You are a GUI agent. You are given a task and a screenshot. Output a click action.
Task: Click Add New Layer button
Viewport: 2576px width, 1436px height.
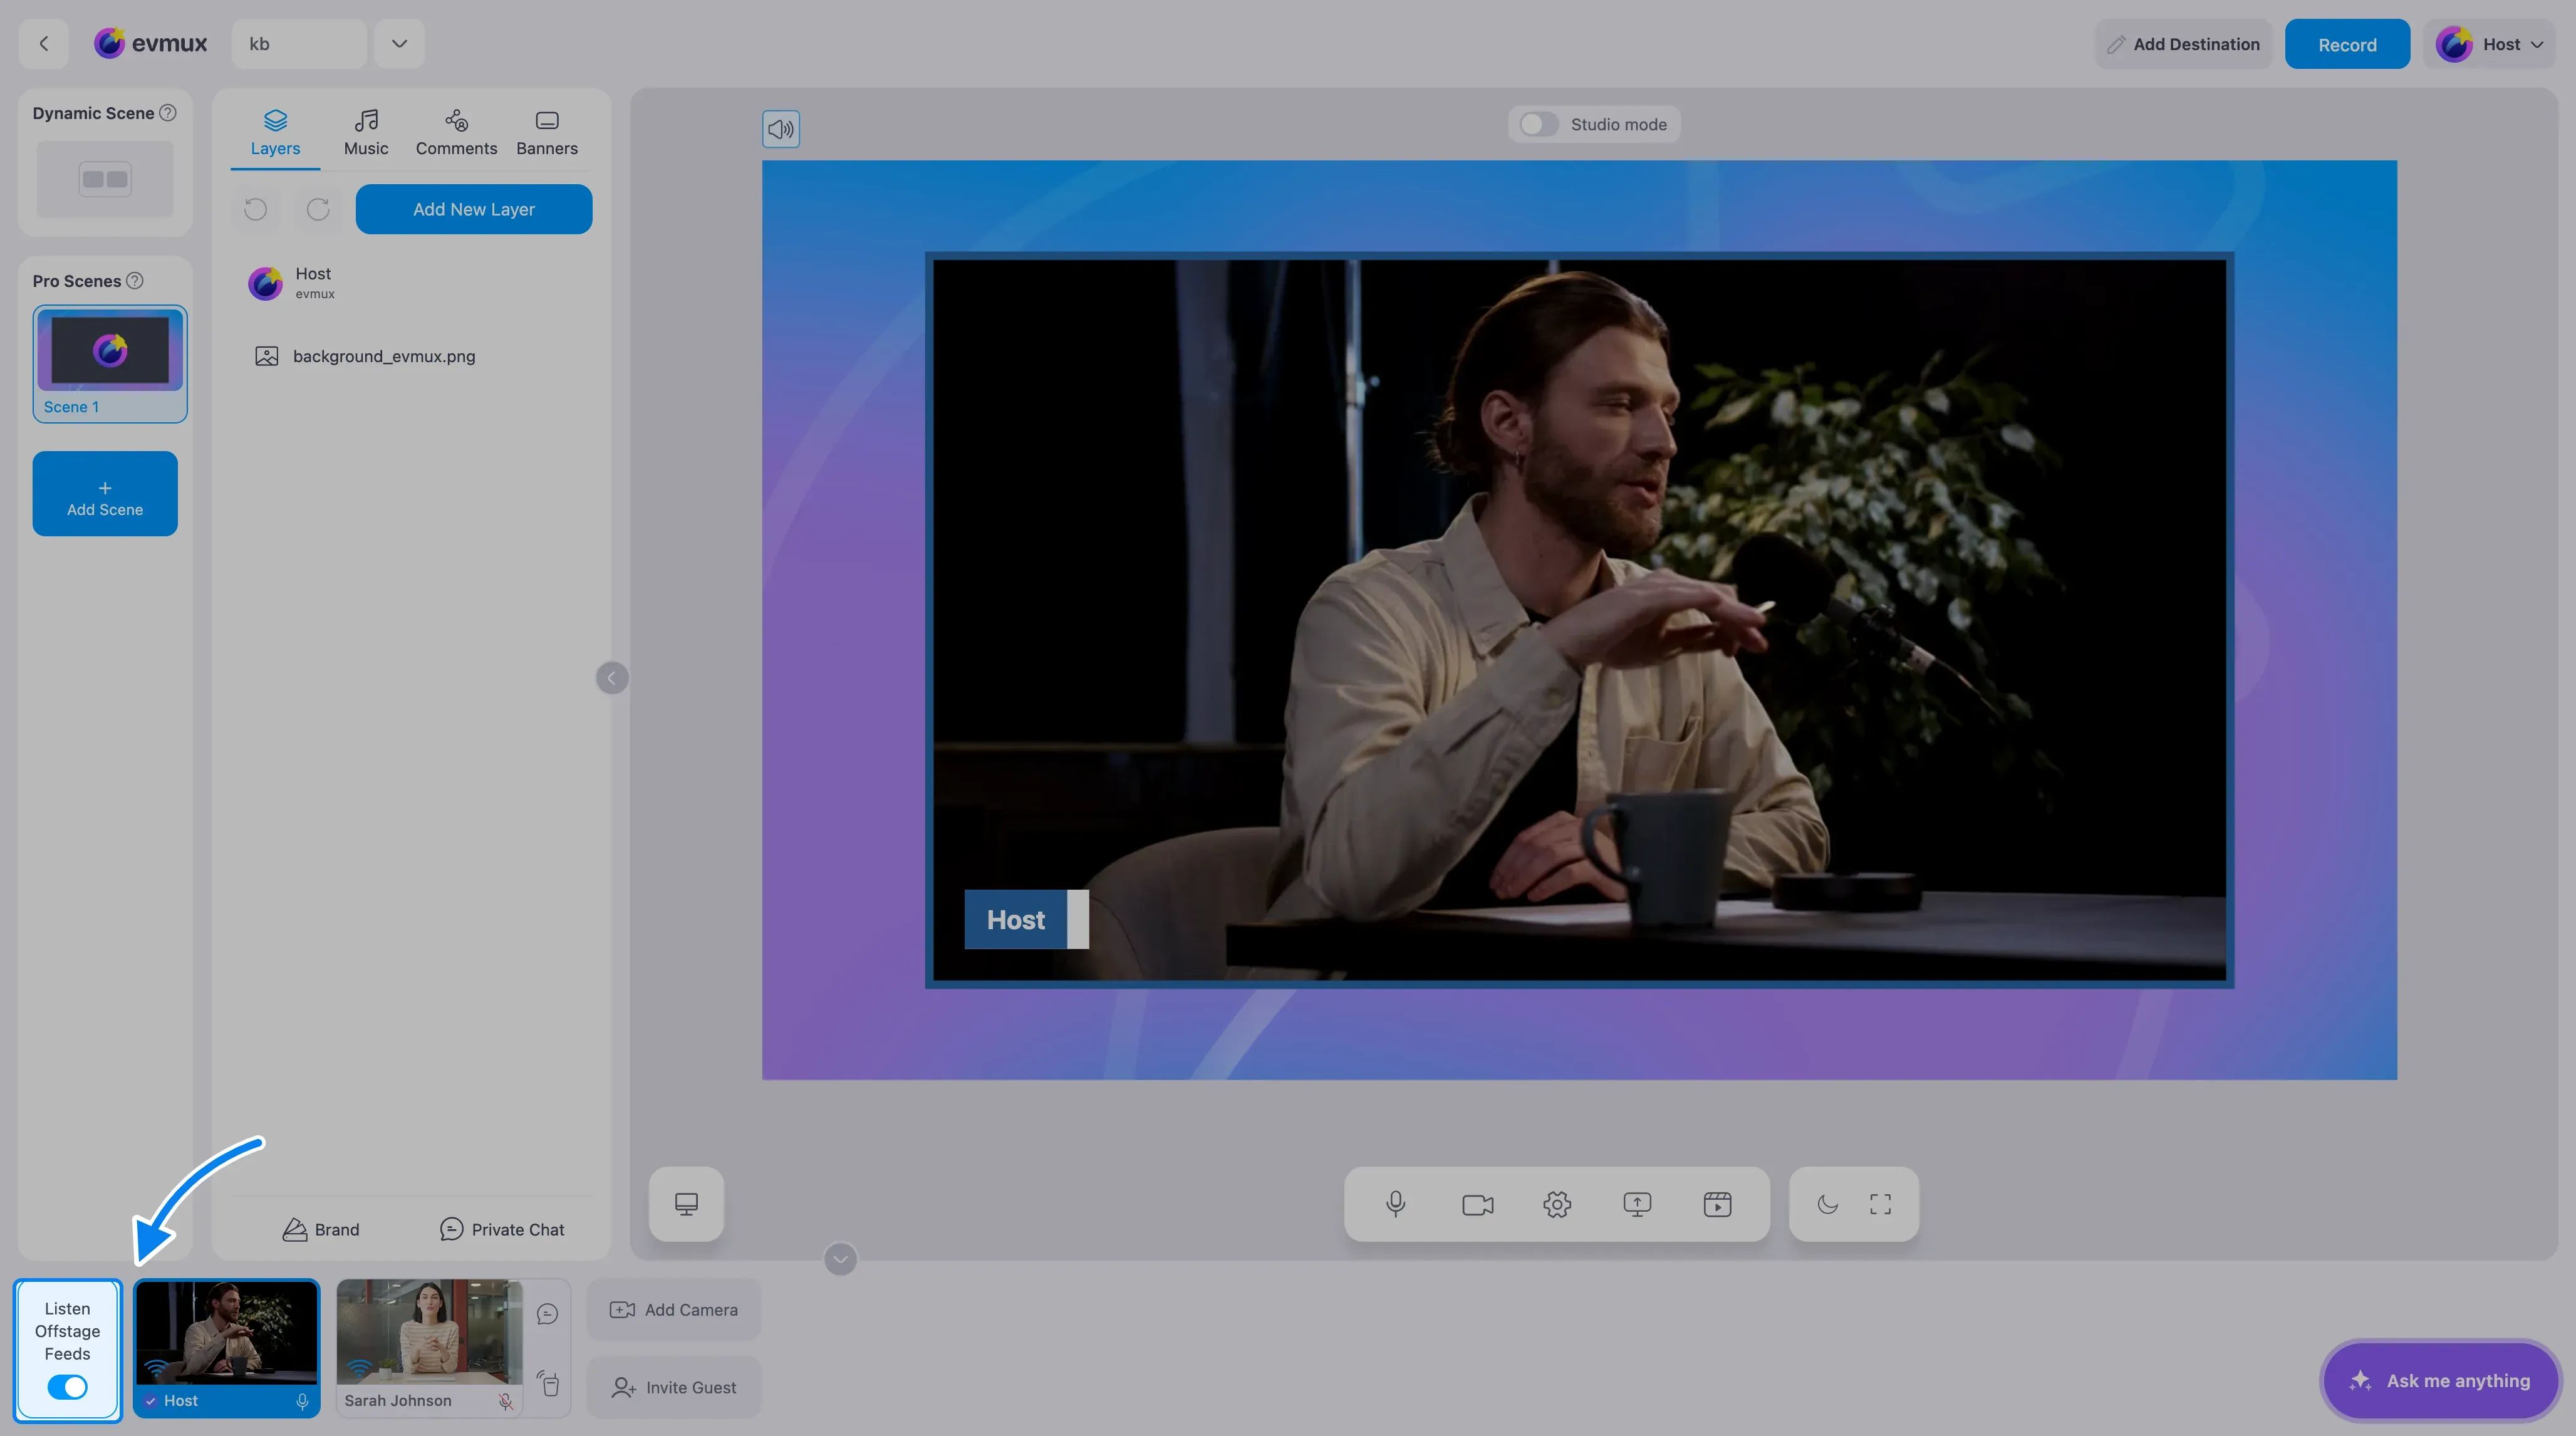pyautogui.click(x=474, y=209)
